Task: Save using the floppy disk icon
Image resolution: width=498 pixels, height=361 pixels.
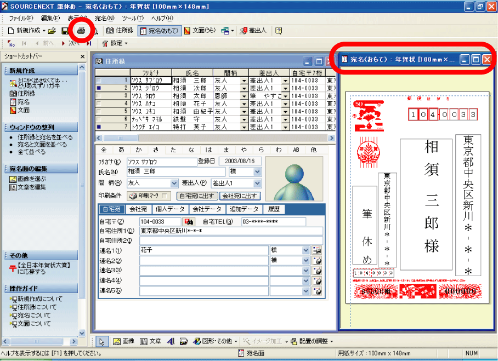Action: (65, 31)
